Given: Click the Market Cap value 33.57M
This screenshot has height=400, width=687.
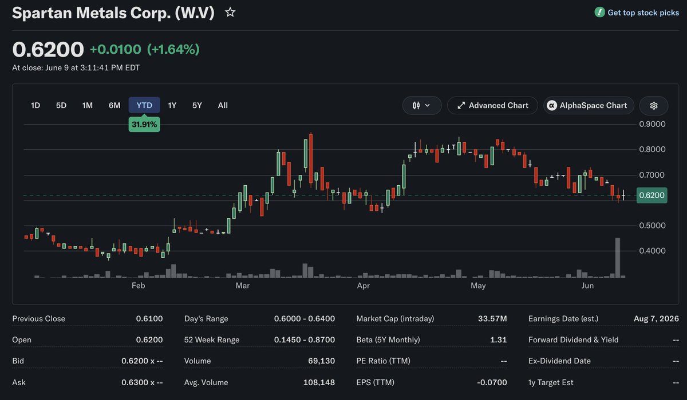Looking at the screenshot, I should click(492, 318).
